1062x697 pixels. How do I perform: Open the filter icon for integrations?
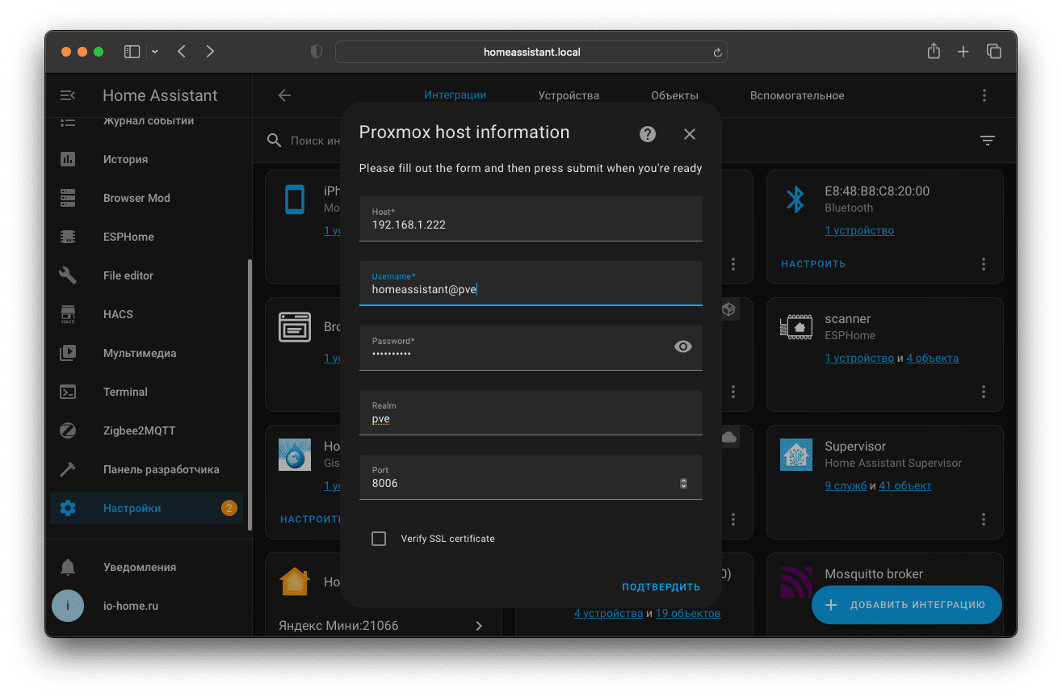tap(987, 141)
